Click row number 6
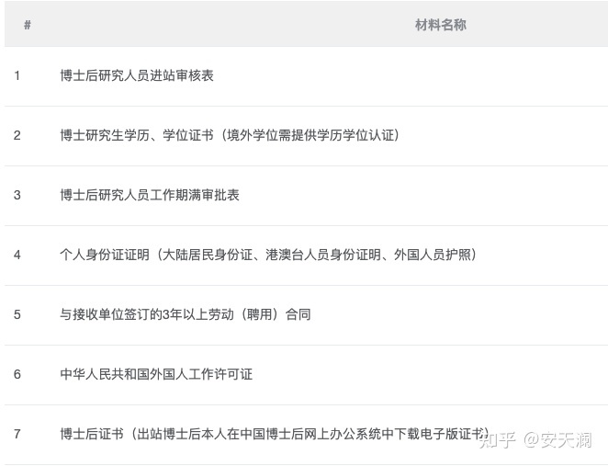Viewport: 608px width, 466px height. pos(17,374)
